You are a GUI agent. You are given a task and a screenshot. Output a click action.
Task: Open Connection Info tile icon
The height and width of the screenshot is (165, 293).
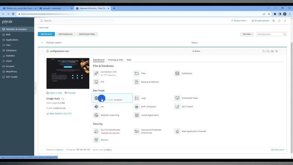(96, 73)
